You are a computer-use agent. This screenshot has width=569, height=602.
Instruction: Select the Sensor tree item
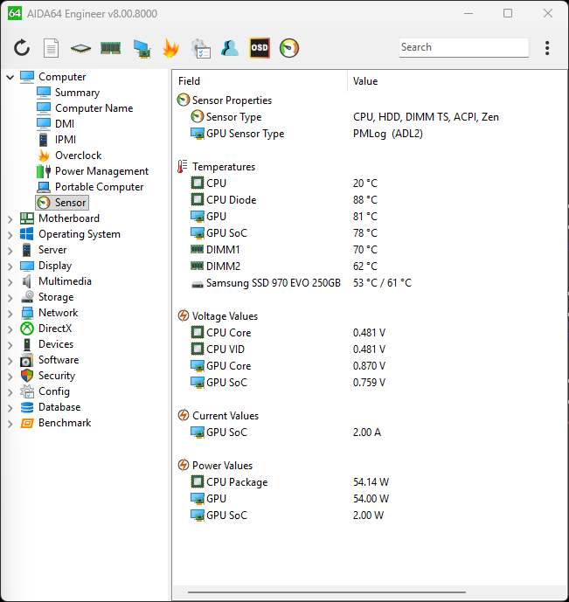(62, 203)
